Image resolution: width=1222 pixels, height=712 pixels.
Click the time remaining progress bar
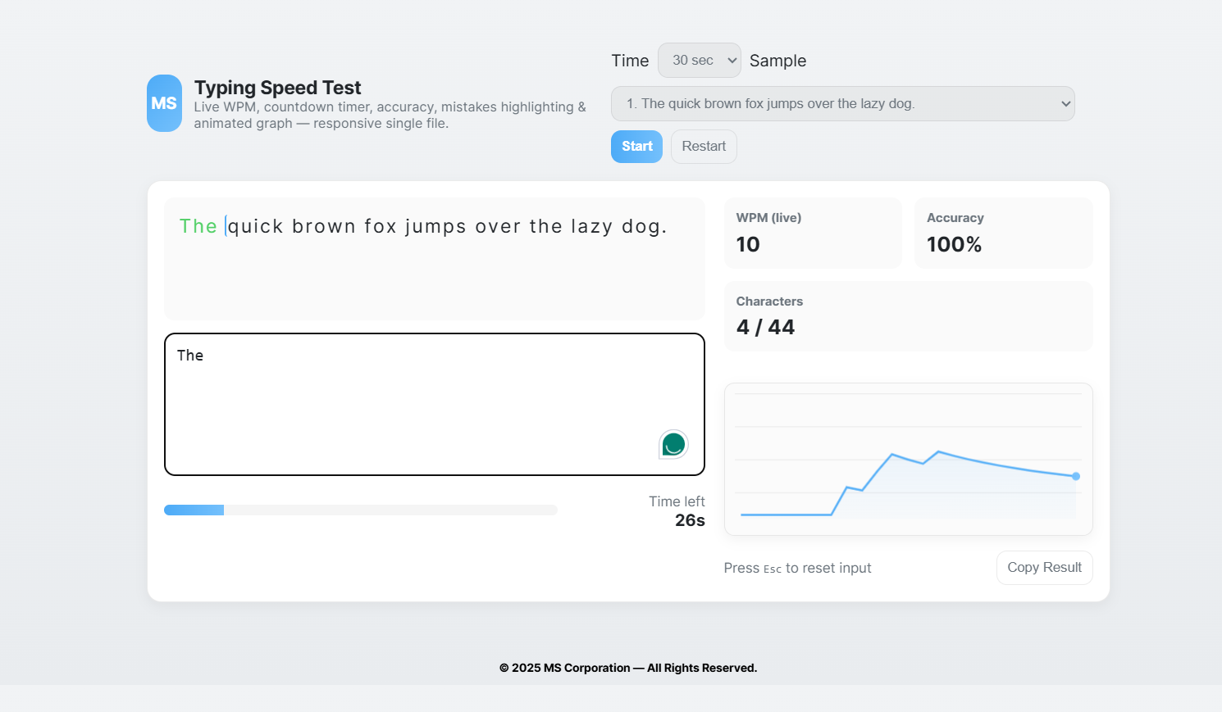point(360,510)
